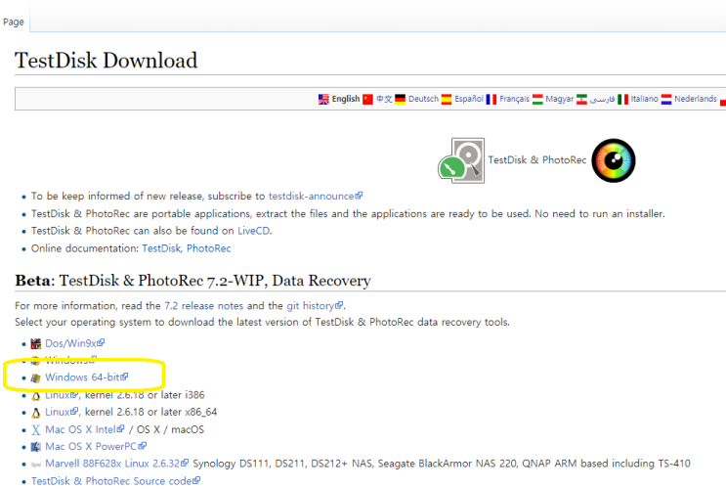Download the Windows 64-bit version
Screen dimensions: 726x489
click(x=86, y=378)
